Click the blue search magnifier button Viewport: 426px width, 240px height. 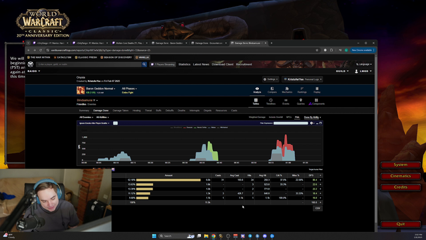(144, 65)
